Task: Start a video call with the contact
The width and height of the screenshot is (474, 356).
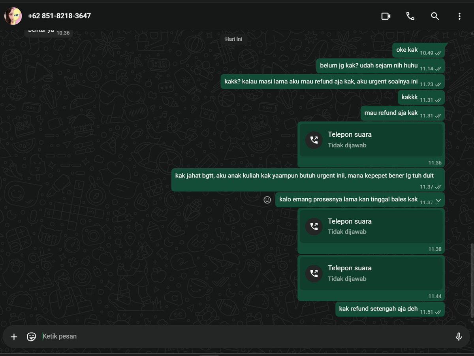Action: [386, 16]
